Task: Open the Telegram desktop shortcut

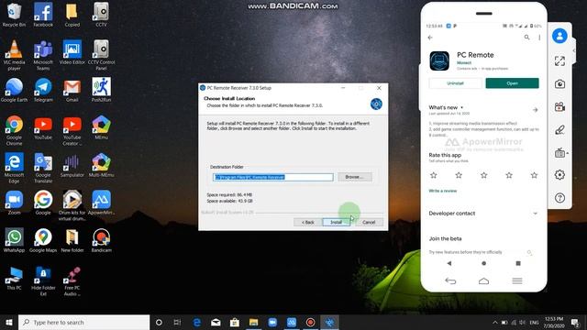Action: point(43,90)
